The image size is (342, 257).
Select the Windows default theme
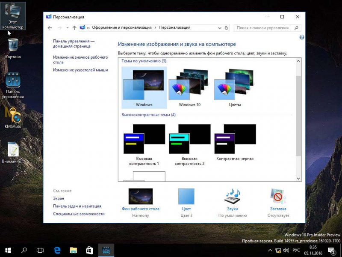click(x=144, y=88)
